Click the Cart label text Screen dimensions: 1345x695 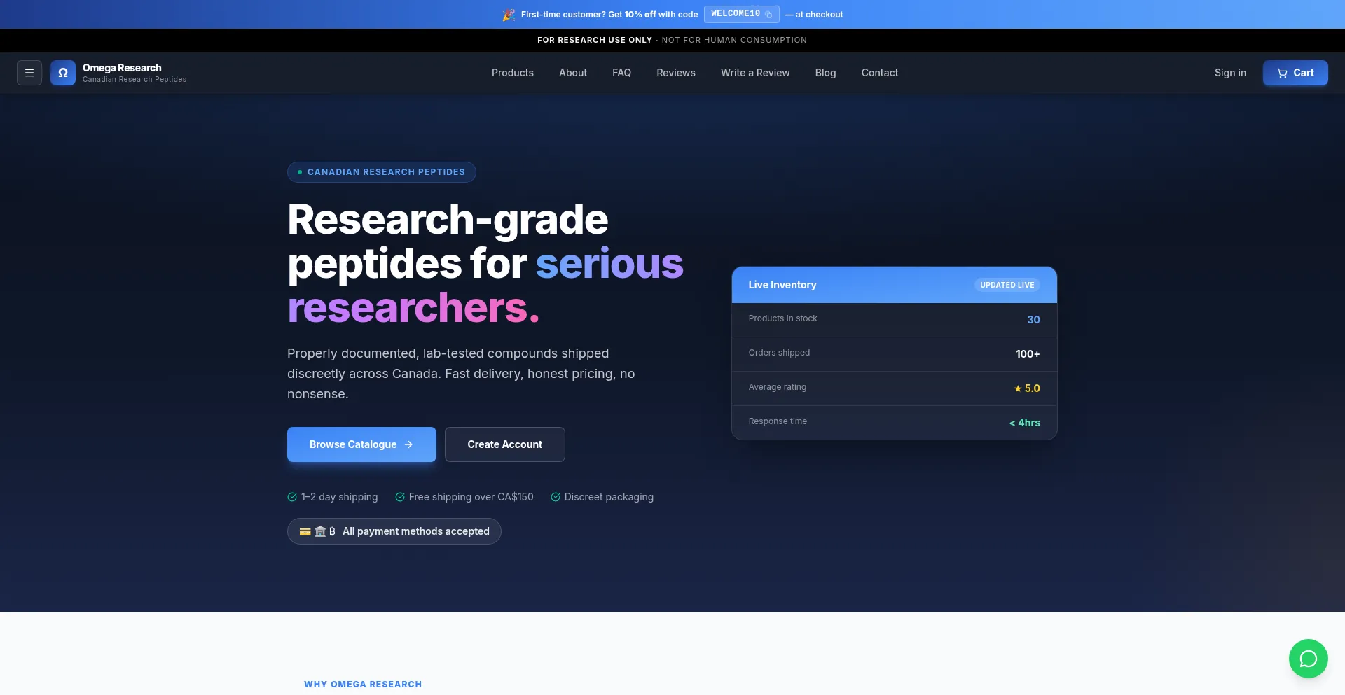[x=1304, y=73]
